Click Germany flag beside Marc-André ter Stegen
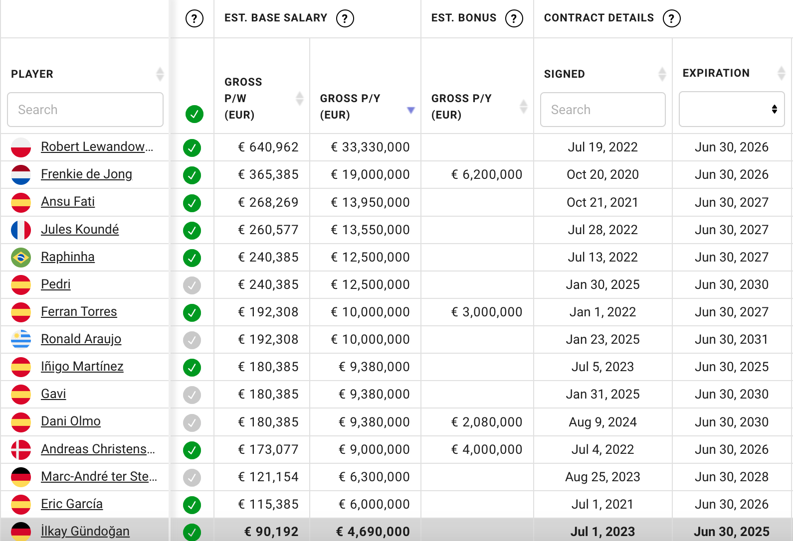 (x=21, y=477)
